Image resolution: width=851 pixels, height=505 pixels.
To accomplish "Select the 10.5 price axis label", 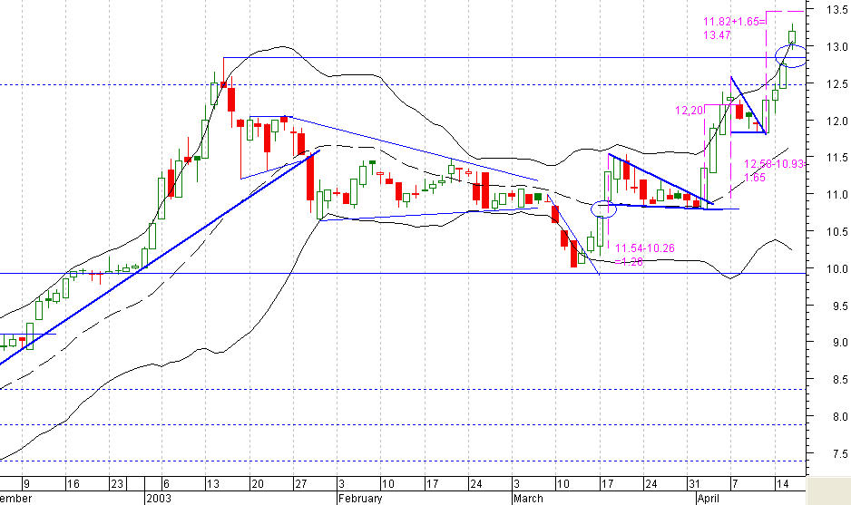I will [x=836, y=231].
